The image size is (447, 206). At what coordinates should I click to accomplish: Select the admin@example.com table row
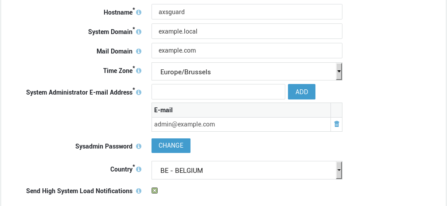coord(247,124)
